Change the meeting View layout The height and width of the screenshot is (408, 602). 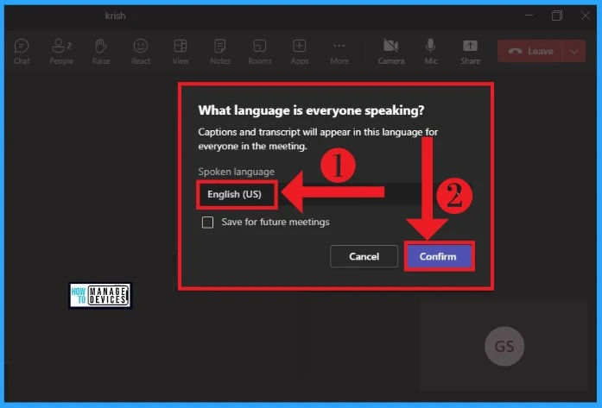pyautogui.click(x=181, y=52)
